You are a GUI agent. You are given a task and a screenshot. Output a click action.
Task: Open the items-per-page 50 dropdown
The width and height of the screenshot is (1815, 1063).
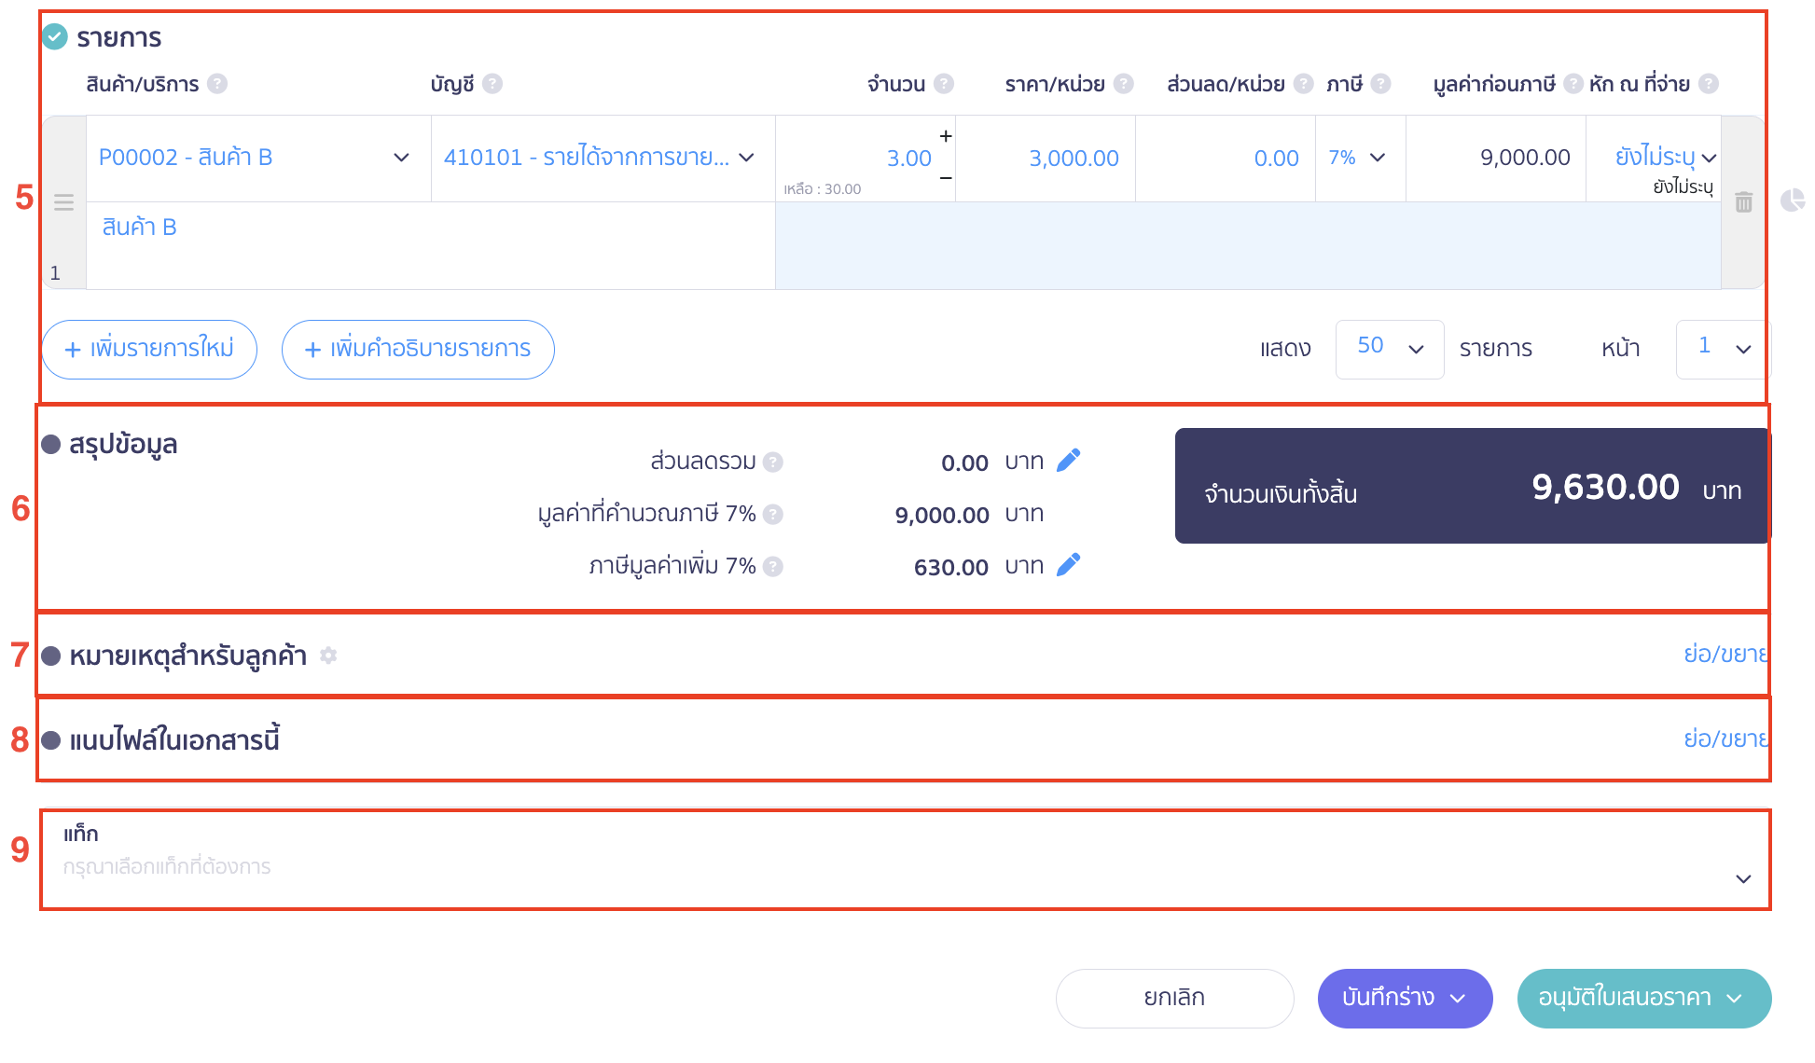(x=1390, y=349)
